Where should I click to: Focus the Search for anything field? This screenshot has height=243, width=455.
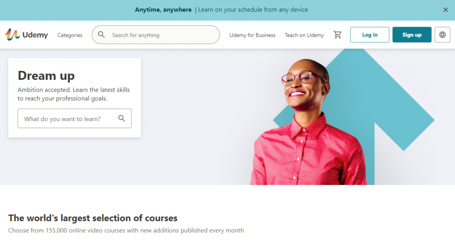coord(162,35)
